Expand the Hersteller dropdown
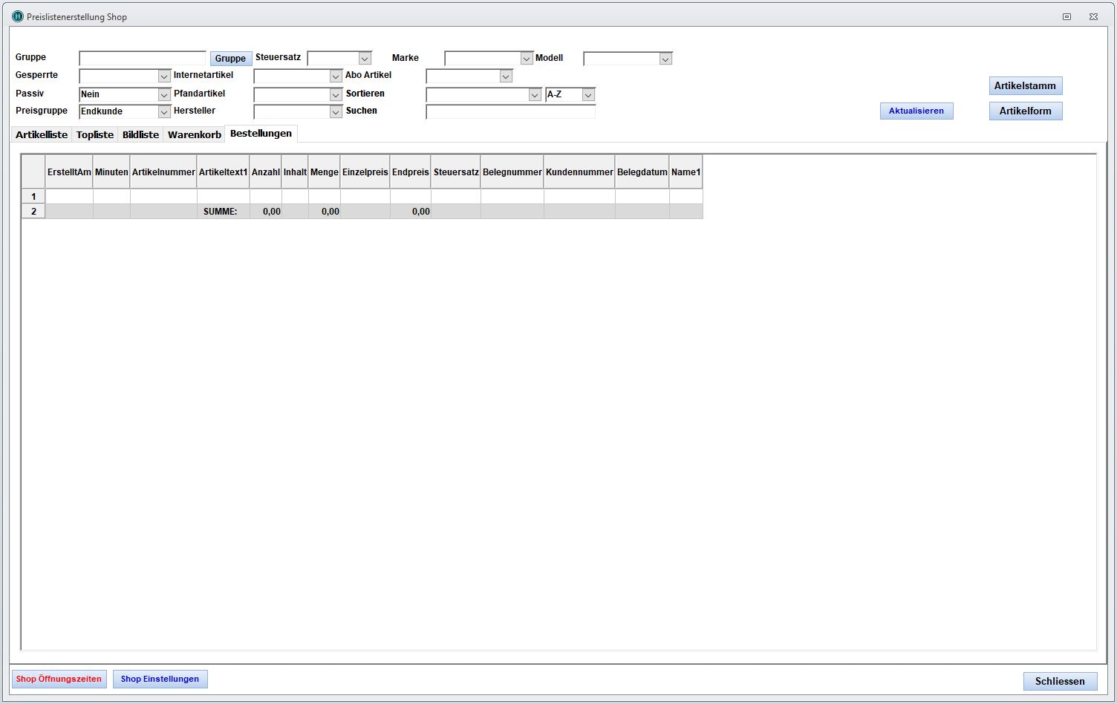This screenshot has width=1117, height=704. [x=336, y=112]
